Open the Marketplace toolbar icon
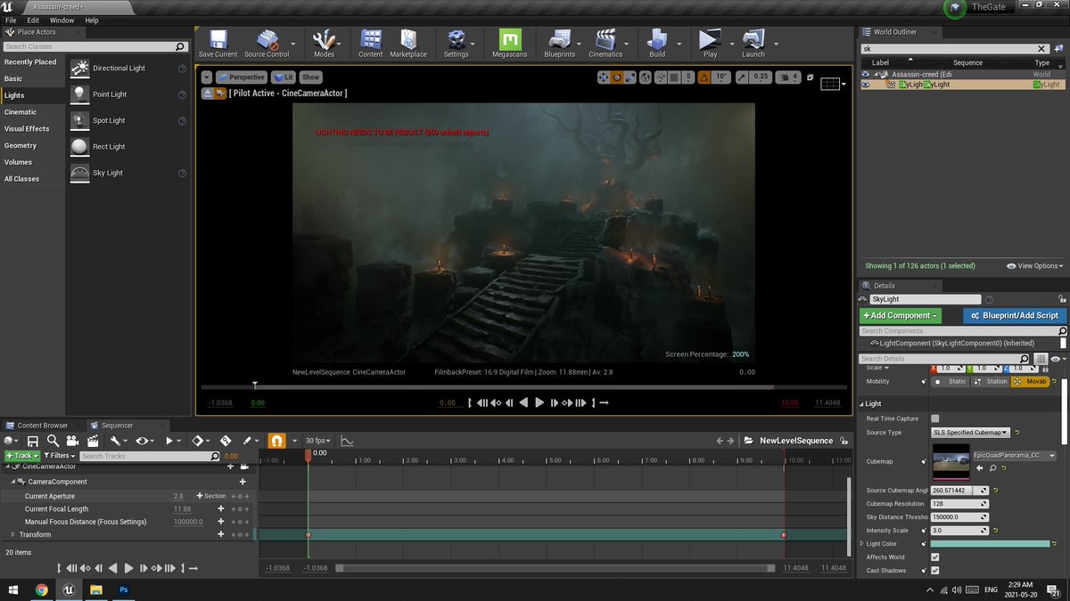Viewport: 1070px width, 601px height. click(x=408, y=43)
